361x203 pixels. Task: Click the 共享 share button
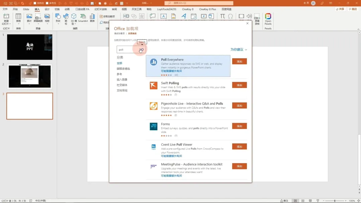[x=340, y=9]
